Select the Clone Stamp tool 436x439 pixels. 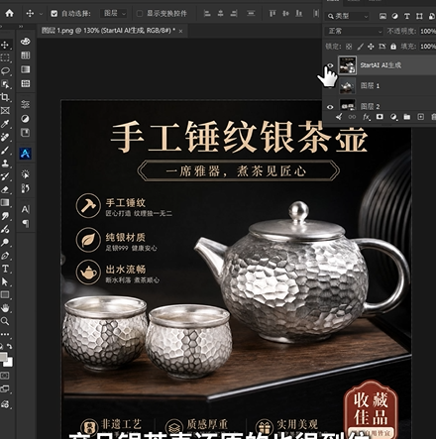[5, 164]
